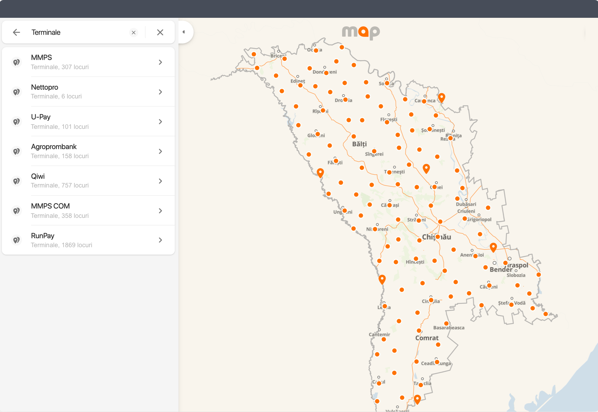The image size is (598, 412).
Task: Click the Edineț label on map
Action: click(298, 81)
